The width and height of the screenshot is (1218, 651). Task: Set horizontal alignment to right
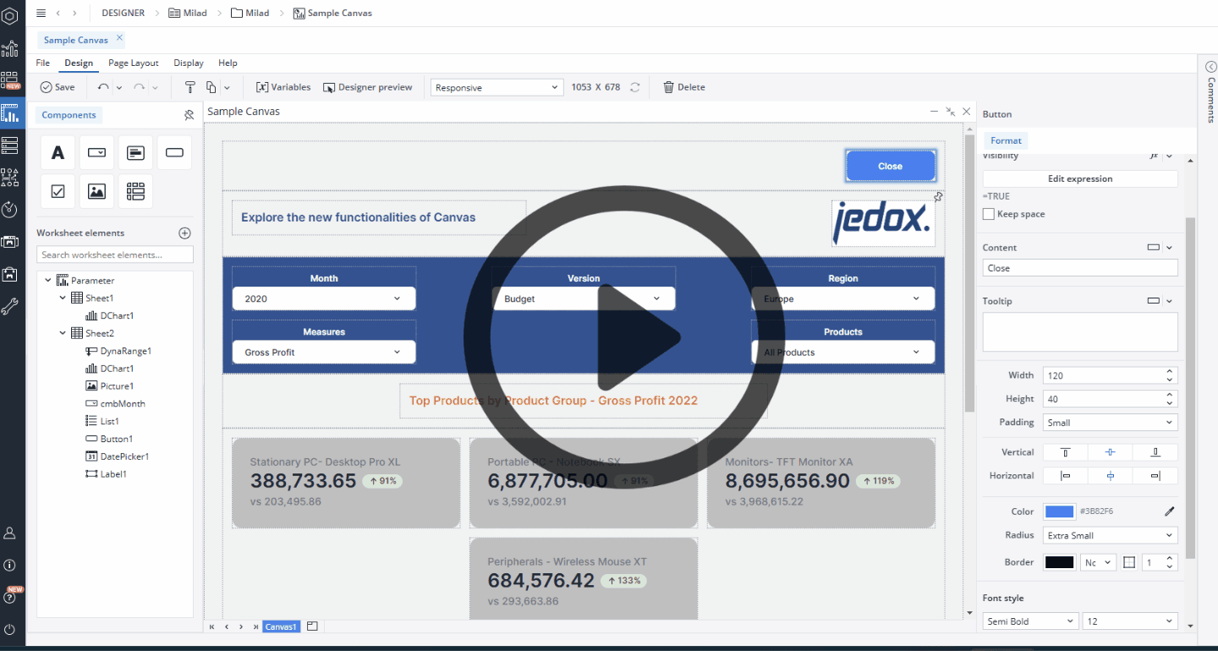(x=1155, y=476)
